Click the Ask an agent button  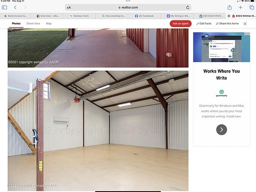(180, 24)
